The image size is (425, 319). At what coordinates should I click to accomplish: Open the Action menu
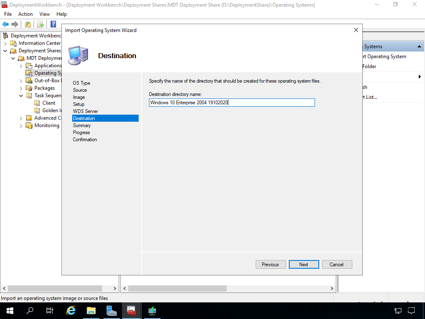click(x=25, y=14)
